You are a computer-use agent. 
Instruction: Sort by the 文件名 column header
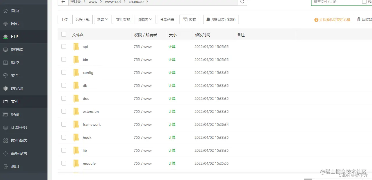pos(78,35)
